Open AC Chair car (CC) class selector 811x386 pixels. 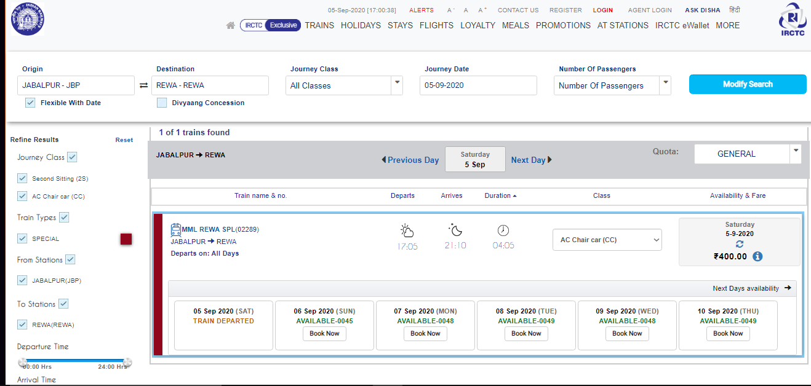click(607, 240)
